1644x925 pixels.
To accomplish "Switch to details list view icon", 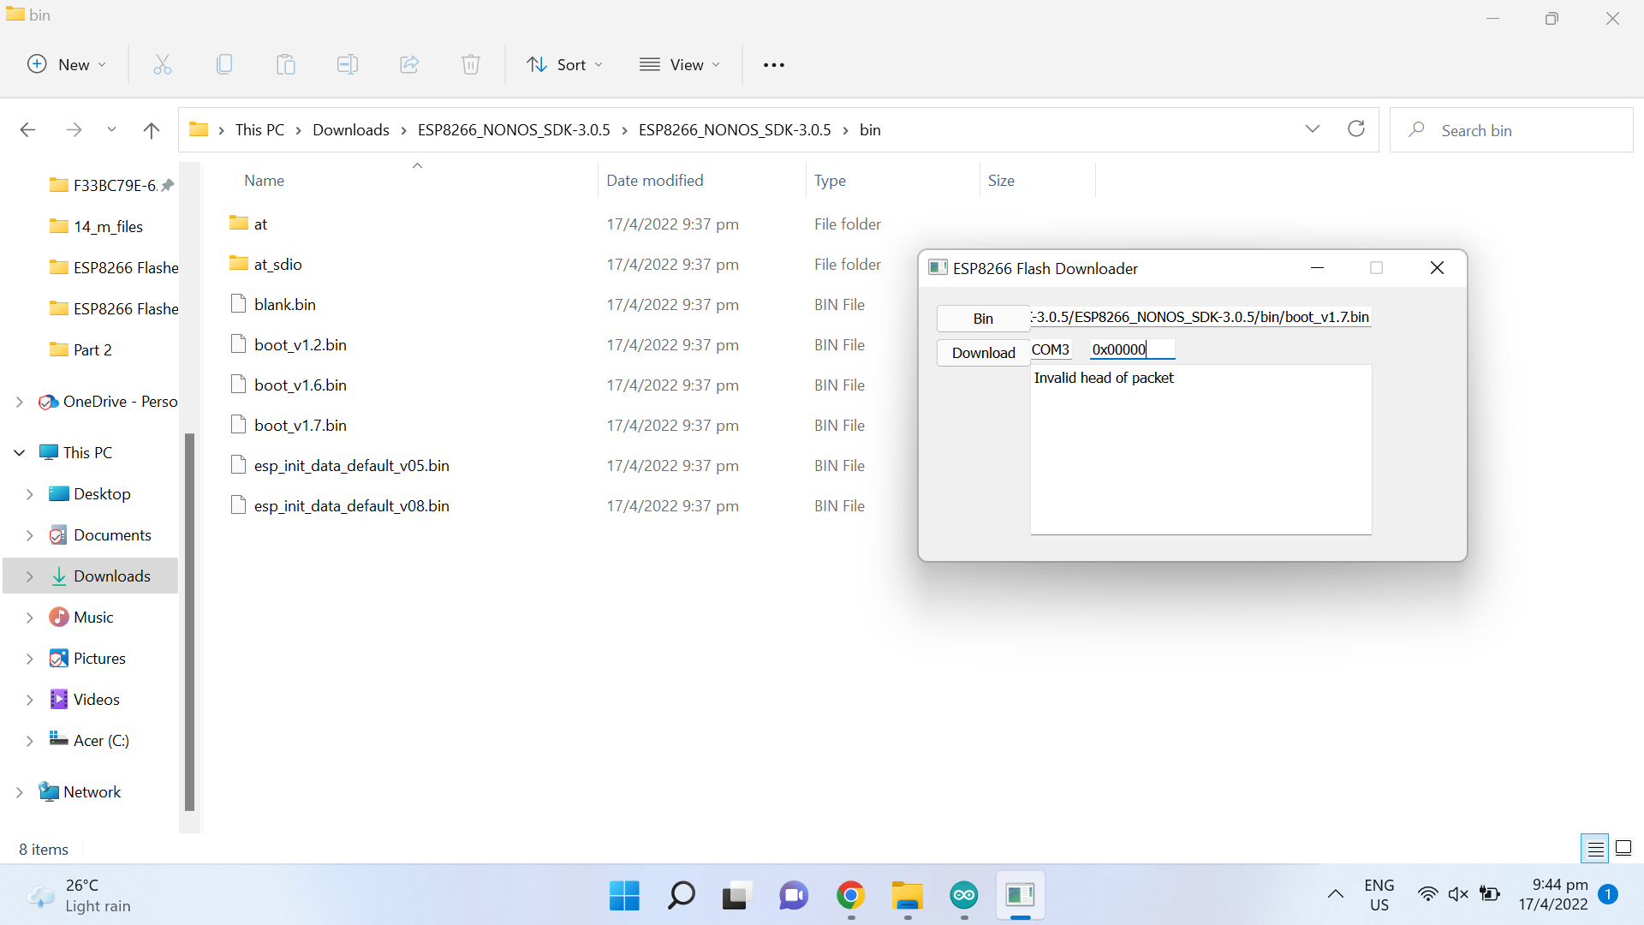I will tap(1595, 849).
